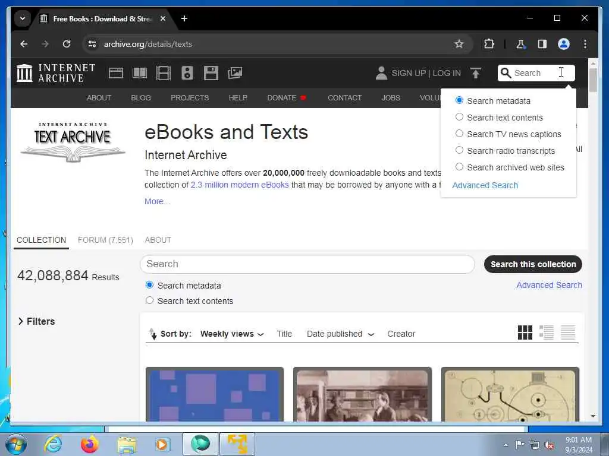The height and width of the screenshot is (456, 609).
Task: Open HELP in navigation menu
Action: point(238,98)
